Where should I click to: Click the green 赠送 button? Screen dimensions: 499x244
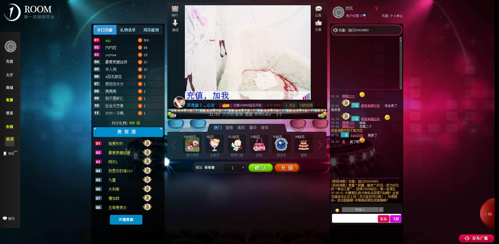tap(261, 168)
